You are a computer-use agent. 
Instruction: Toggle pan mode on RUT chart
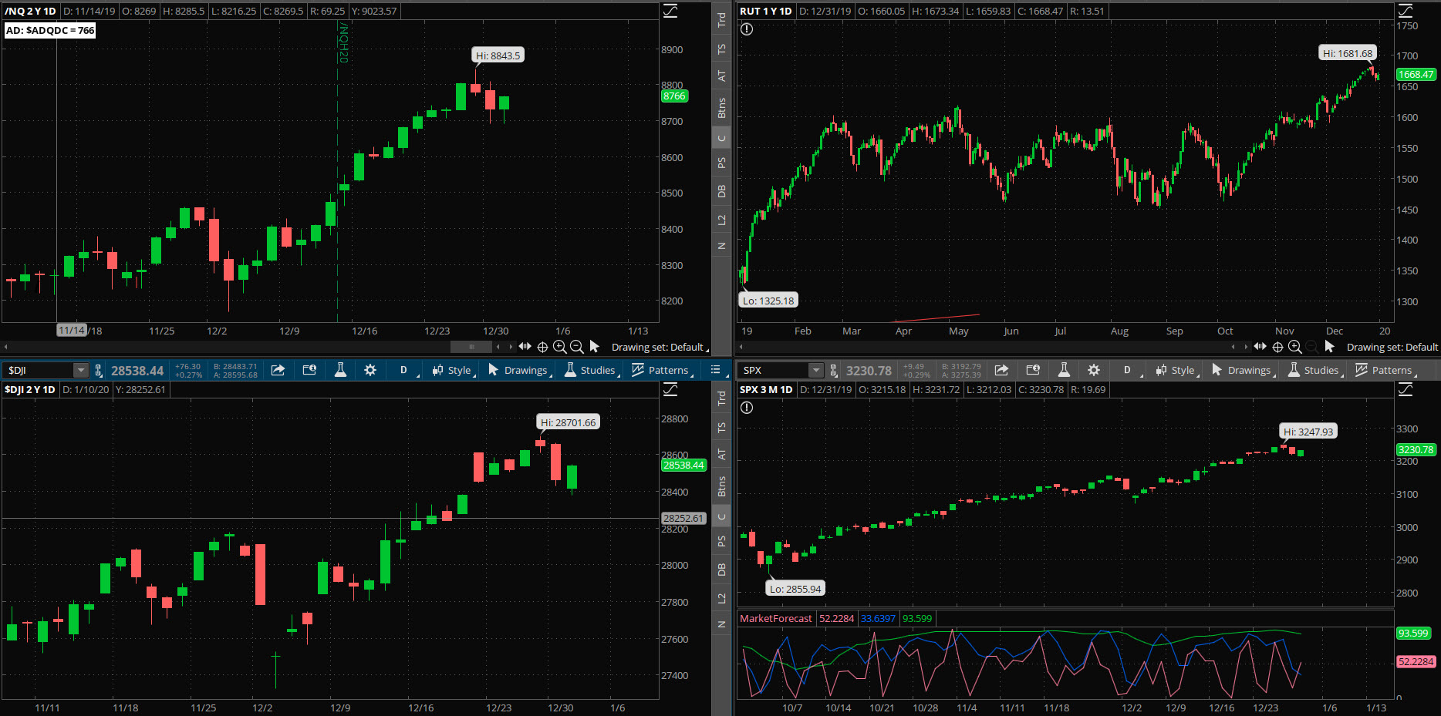tap(1260, 347)
